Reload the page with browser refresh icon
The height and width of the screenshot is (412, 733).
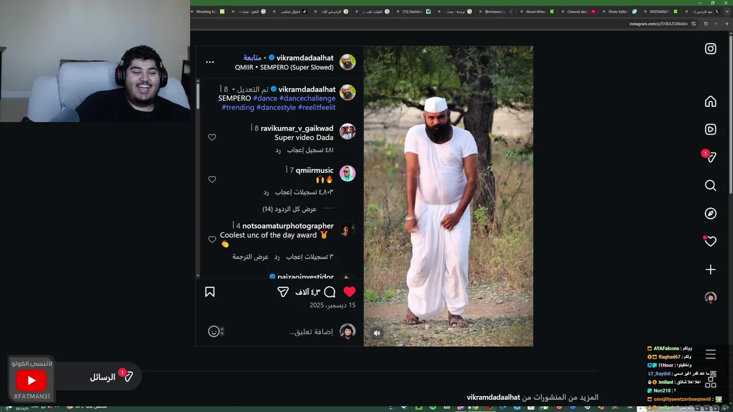click(x=706, y=24)
